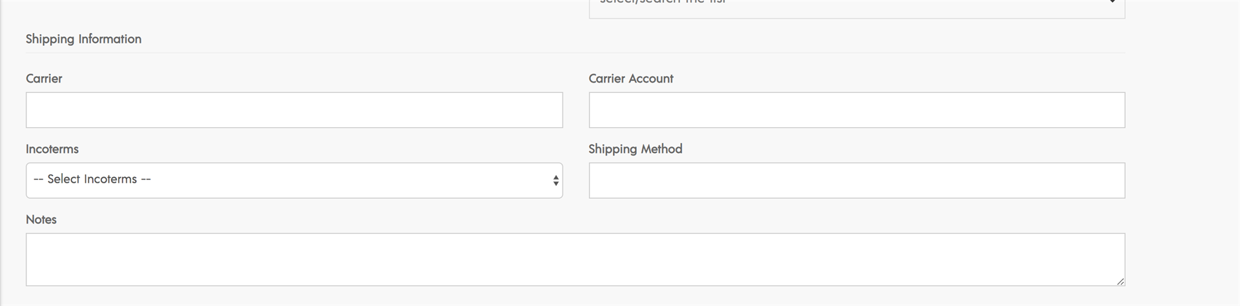Click the Incoterms label text
Viewport: 1240px width, 306px height.
(x=52, y=148)
